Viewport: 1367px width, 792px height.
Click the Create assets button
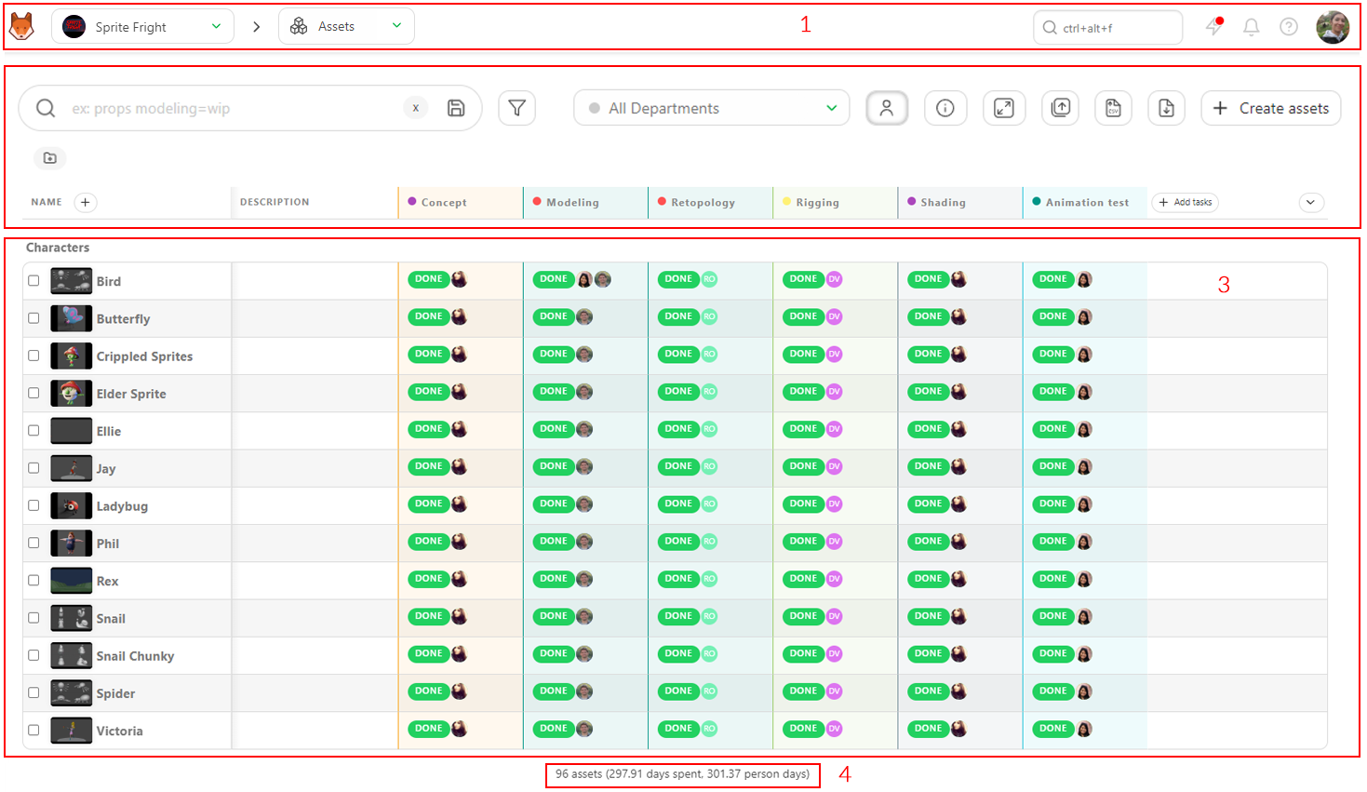click(x=1271, y=108)
